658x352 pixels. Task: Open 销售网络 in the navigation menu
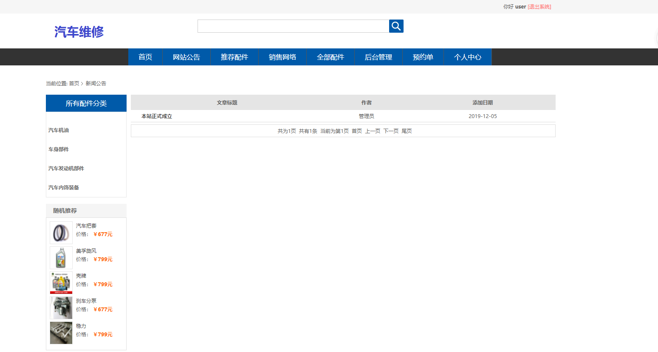click(x=282, y=56)
